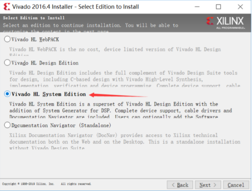Select Vivado HL System Edition radio button
Image resolution: width=252 pixels, height=191 pixels.
pyautogui.click(x=7, y=94)
